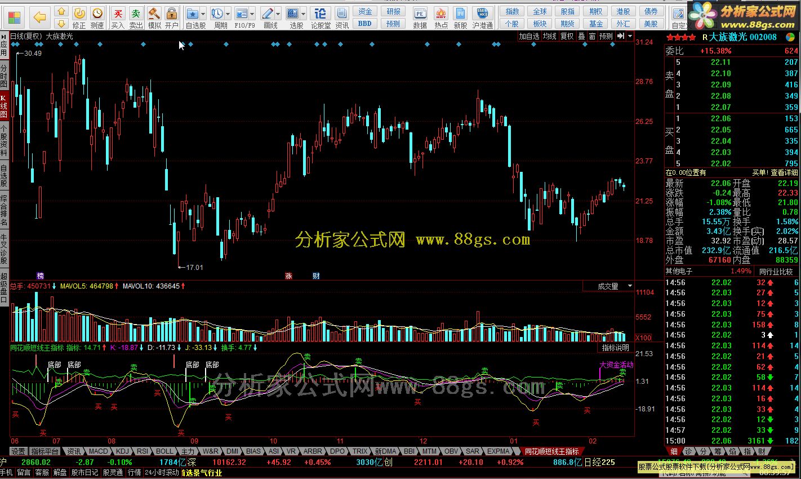This screenshot has width=801, height=479.
Task: Select K线图 sidebar tab
Action: (4, 106)
